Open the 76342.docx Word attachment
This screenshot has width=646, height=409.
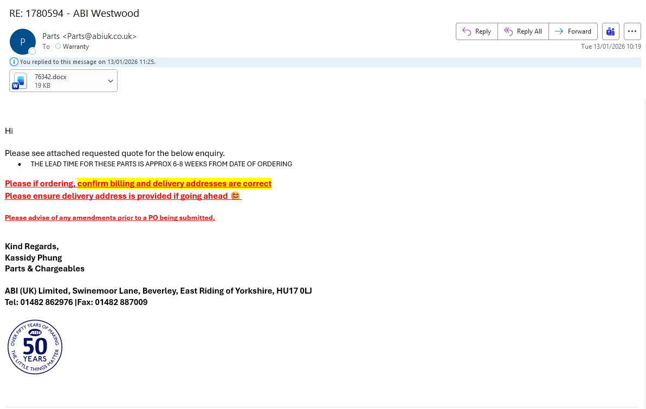63,81
